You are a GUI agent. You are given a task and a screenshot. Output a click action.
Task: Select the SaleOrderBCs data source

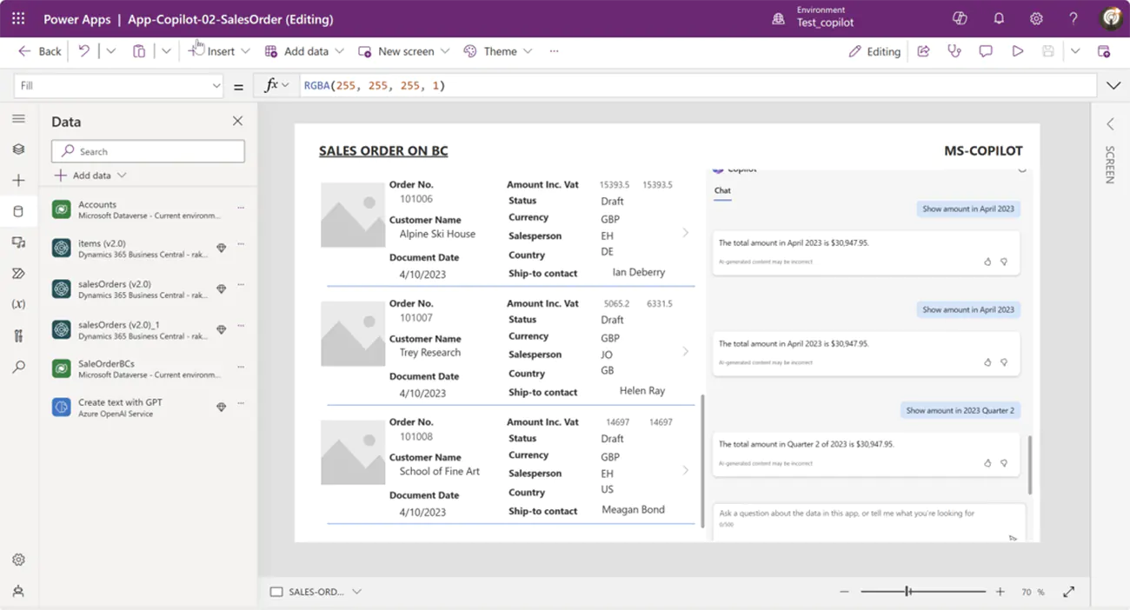(x=148, y=368)
